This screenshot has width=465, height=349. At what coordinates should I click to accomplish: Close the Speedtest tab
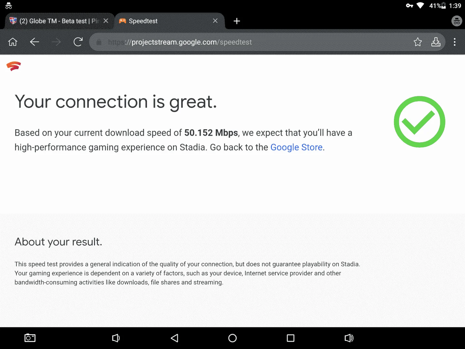(215, 21)
